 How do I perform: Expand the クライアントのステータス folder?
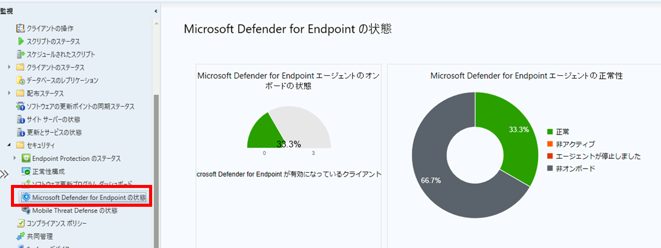pos(9,67)
